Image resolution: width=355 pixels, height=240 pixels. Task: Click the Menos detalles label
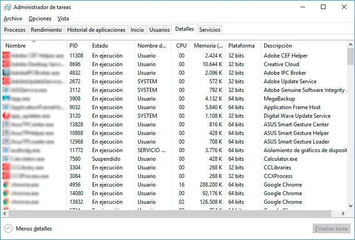click(x=34, y=229)
